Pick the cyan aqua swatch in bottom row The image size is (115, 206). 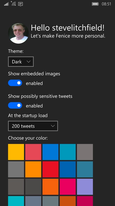(x=16, y=201)
